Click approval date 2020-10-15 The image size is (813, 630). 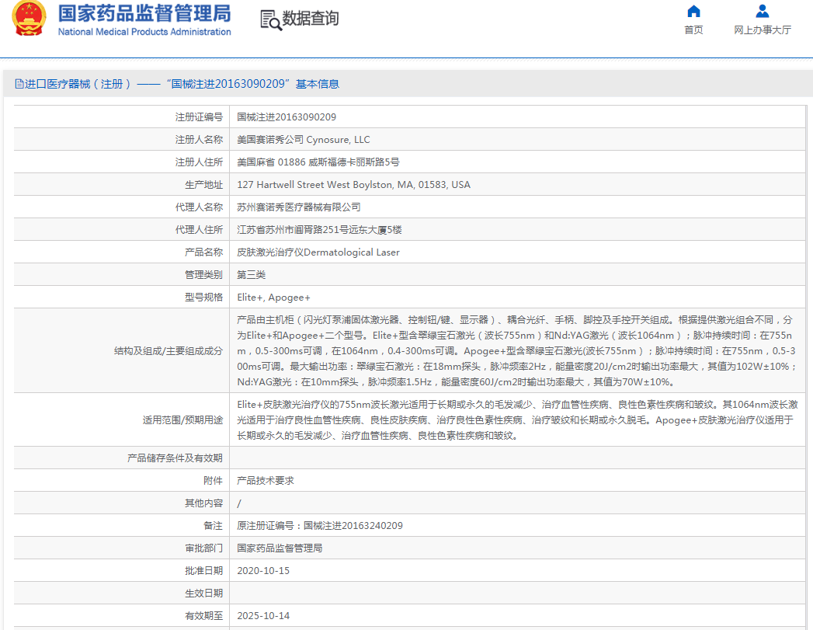263,571
